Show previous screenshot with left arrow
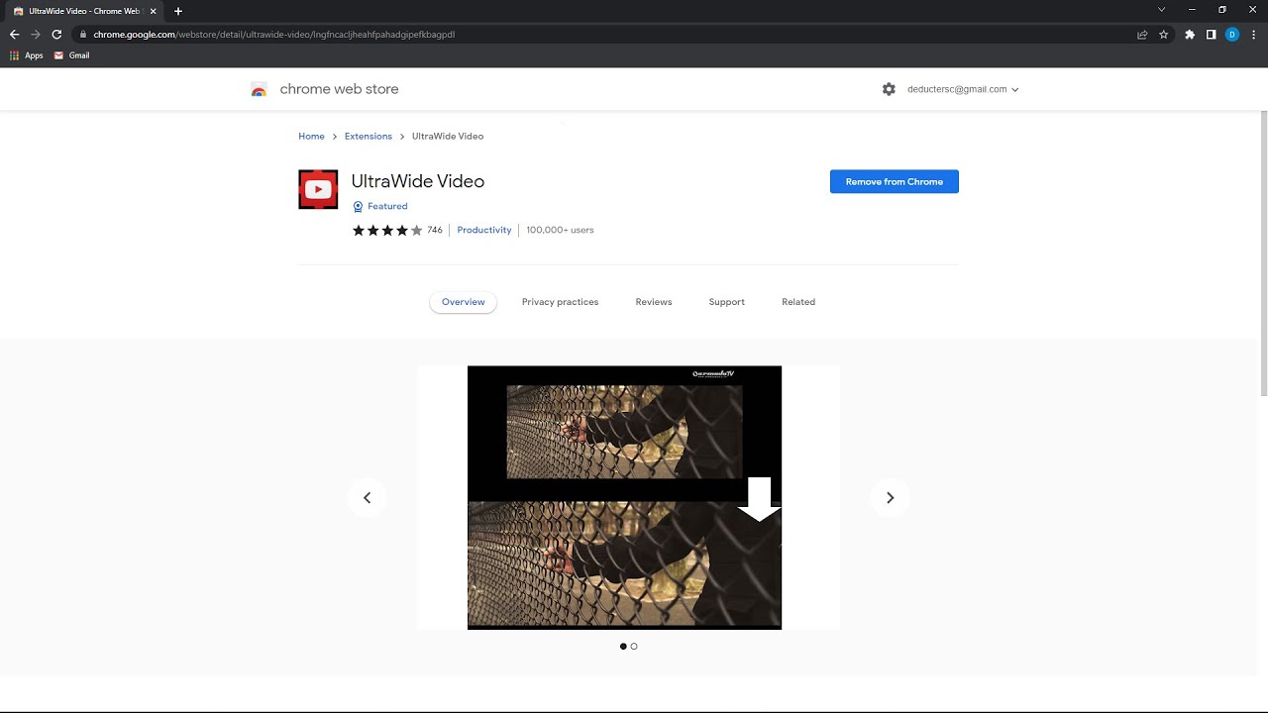Viewport: 1268px width, 713px height. [367, 497]
